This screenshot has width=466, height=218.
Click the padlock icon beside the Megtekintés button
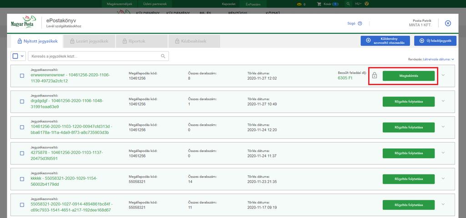[x=375, y=76]
